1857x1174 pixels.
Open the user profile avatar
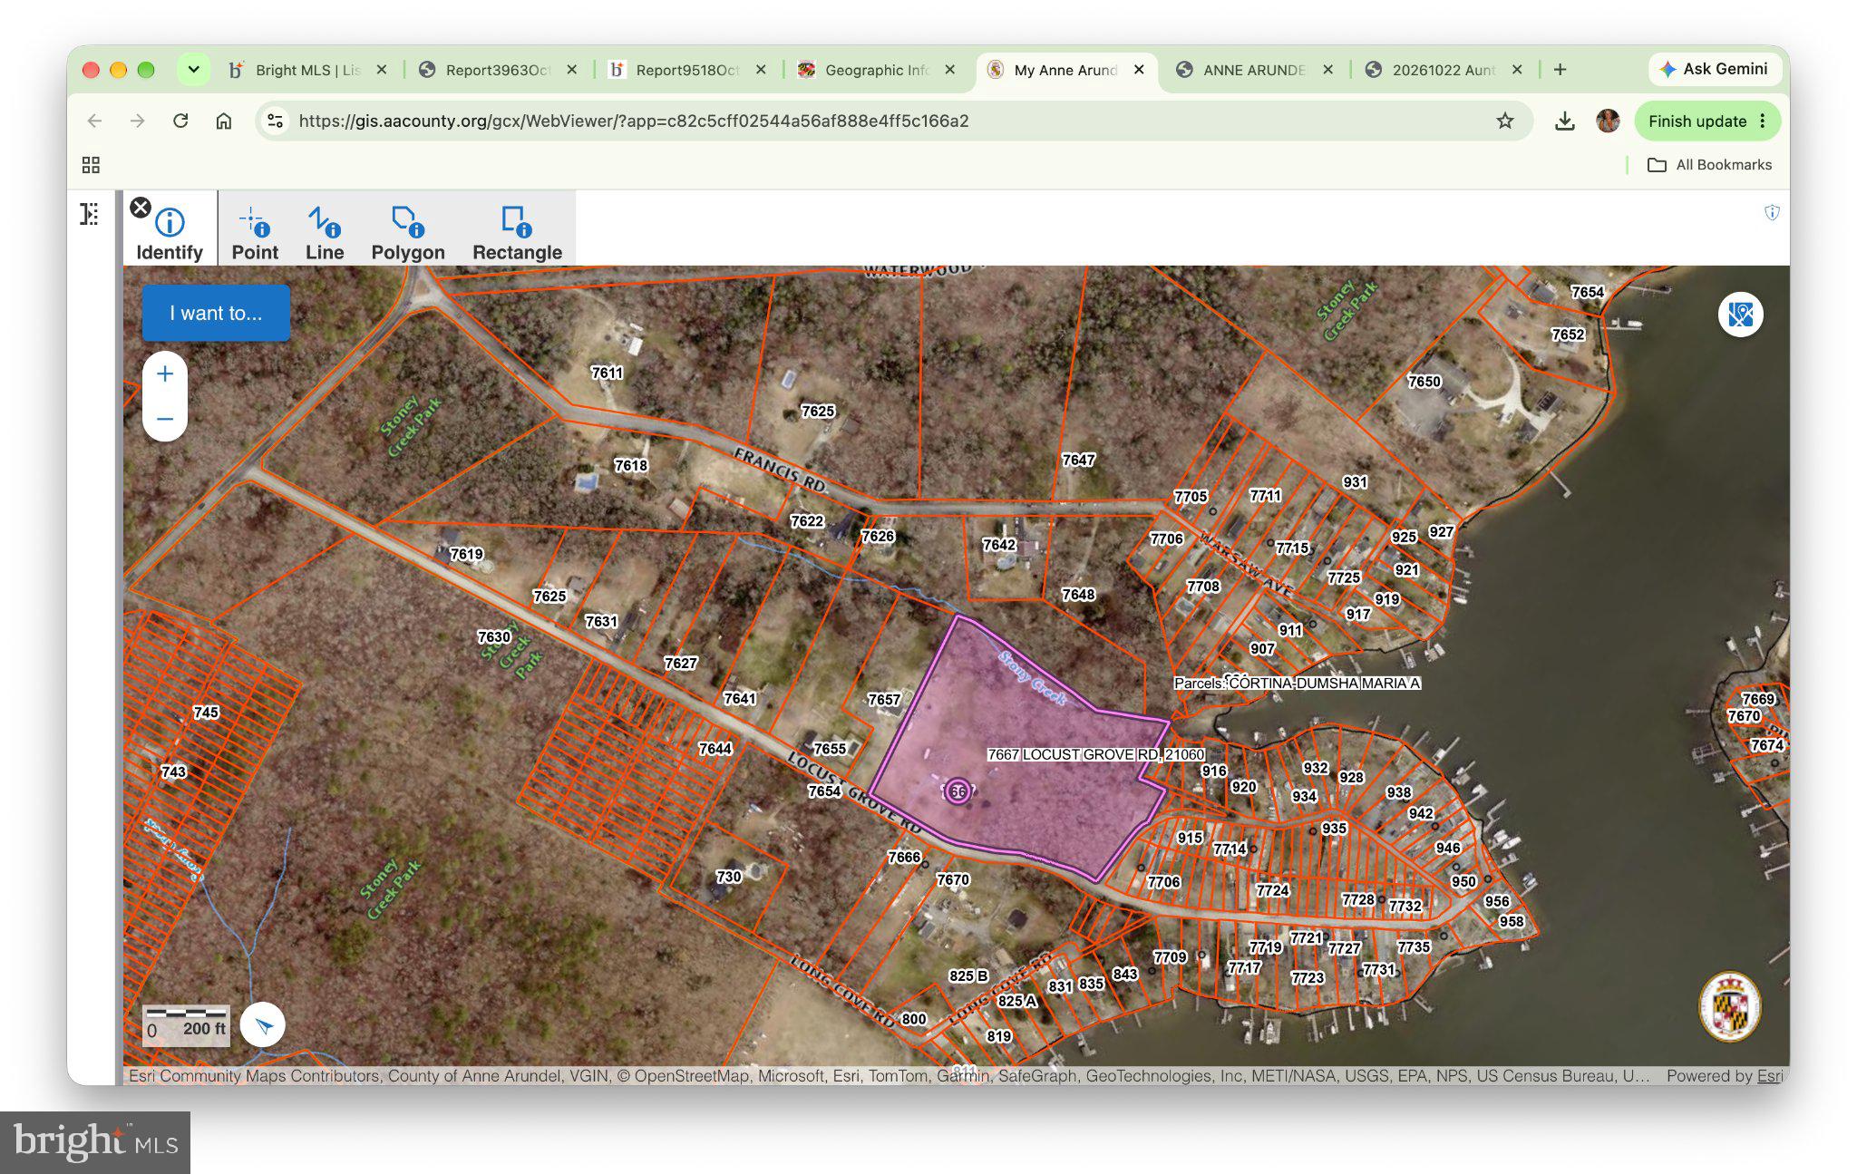click(x=1608, y=121)
